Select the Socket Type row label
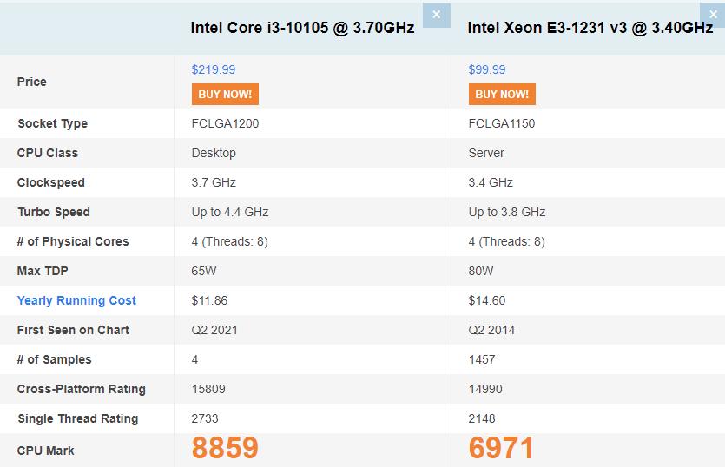 (x=52, y=123)
